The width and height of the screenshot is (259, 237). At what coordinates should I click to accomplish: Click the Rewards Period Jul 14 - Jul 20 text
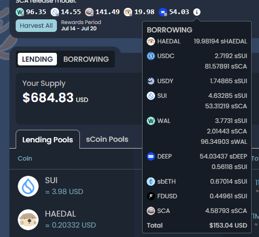[x=81, y=25]
